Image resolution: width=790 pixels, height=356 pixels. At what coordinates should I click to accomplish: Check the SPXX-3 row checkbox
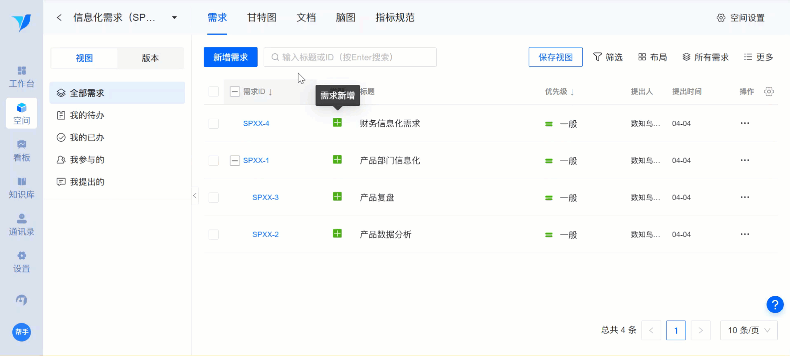214,198
